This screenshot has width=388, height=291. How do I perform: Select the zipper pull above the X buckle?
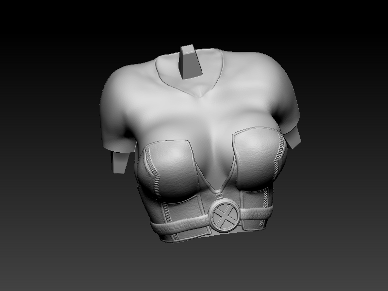[x=218, y=197]
